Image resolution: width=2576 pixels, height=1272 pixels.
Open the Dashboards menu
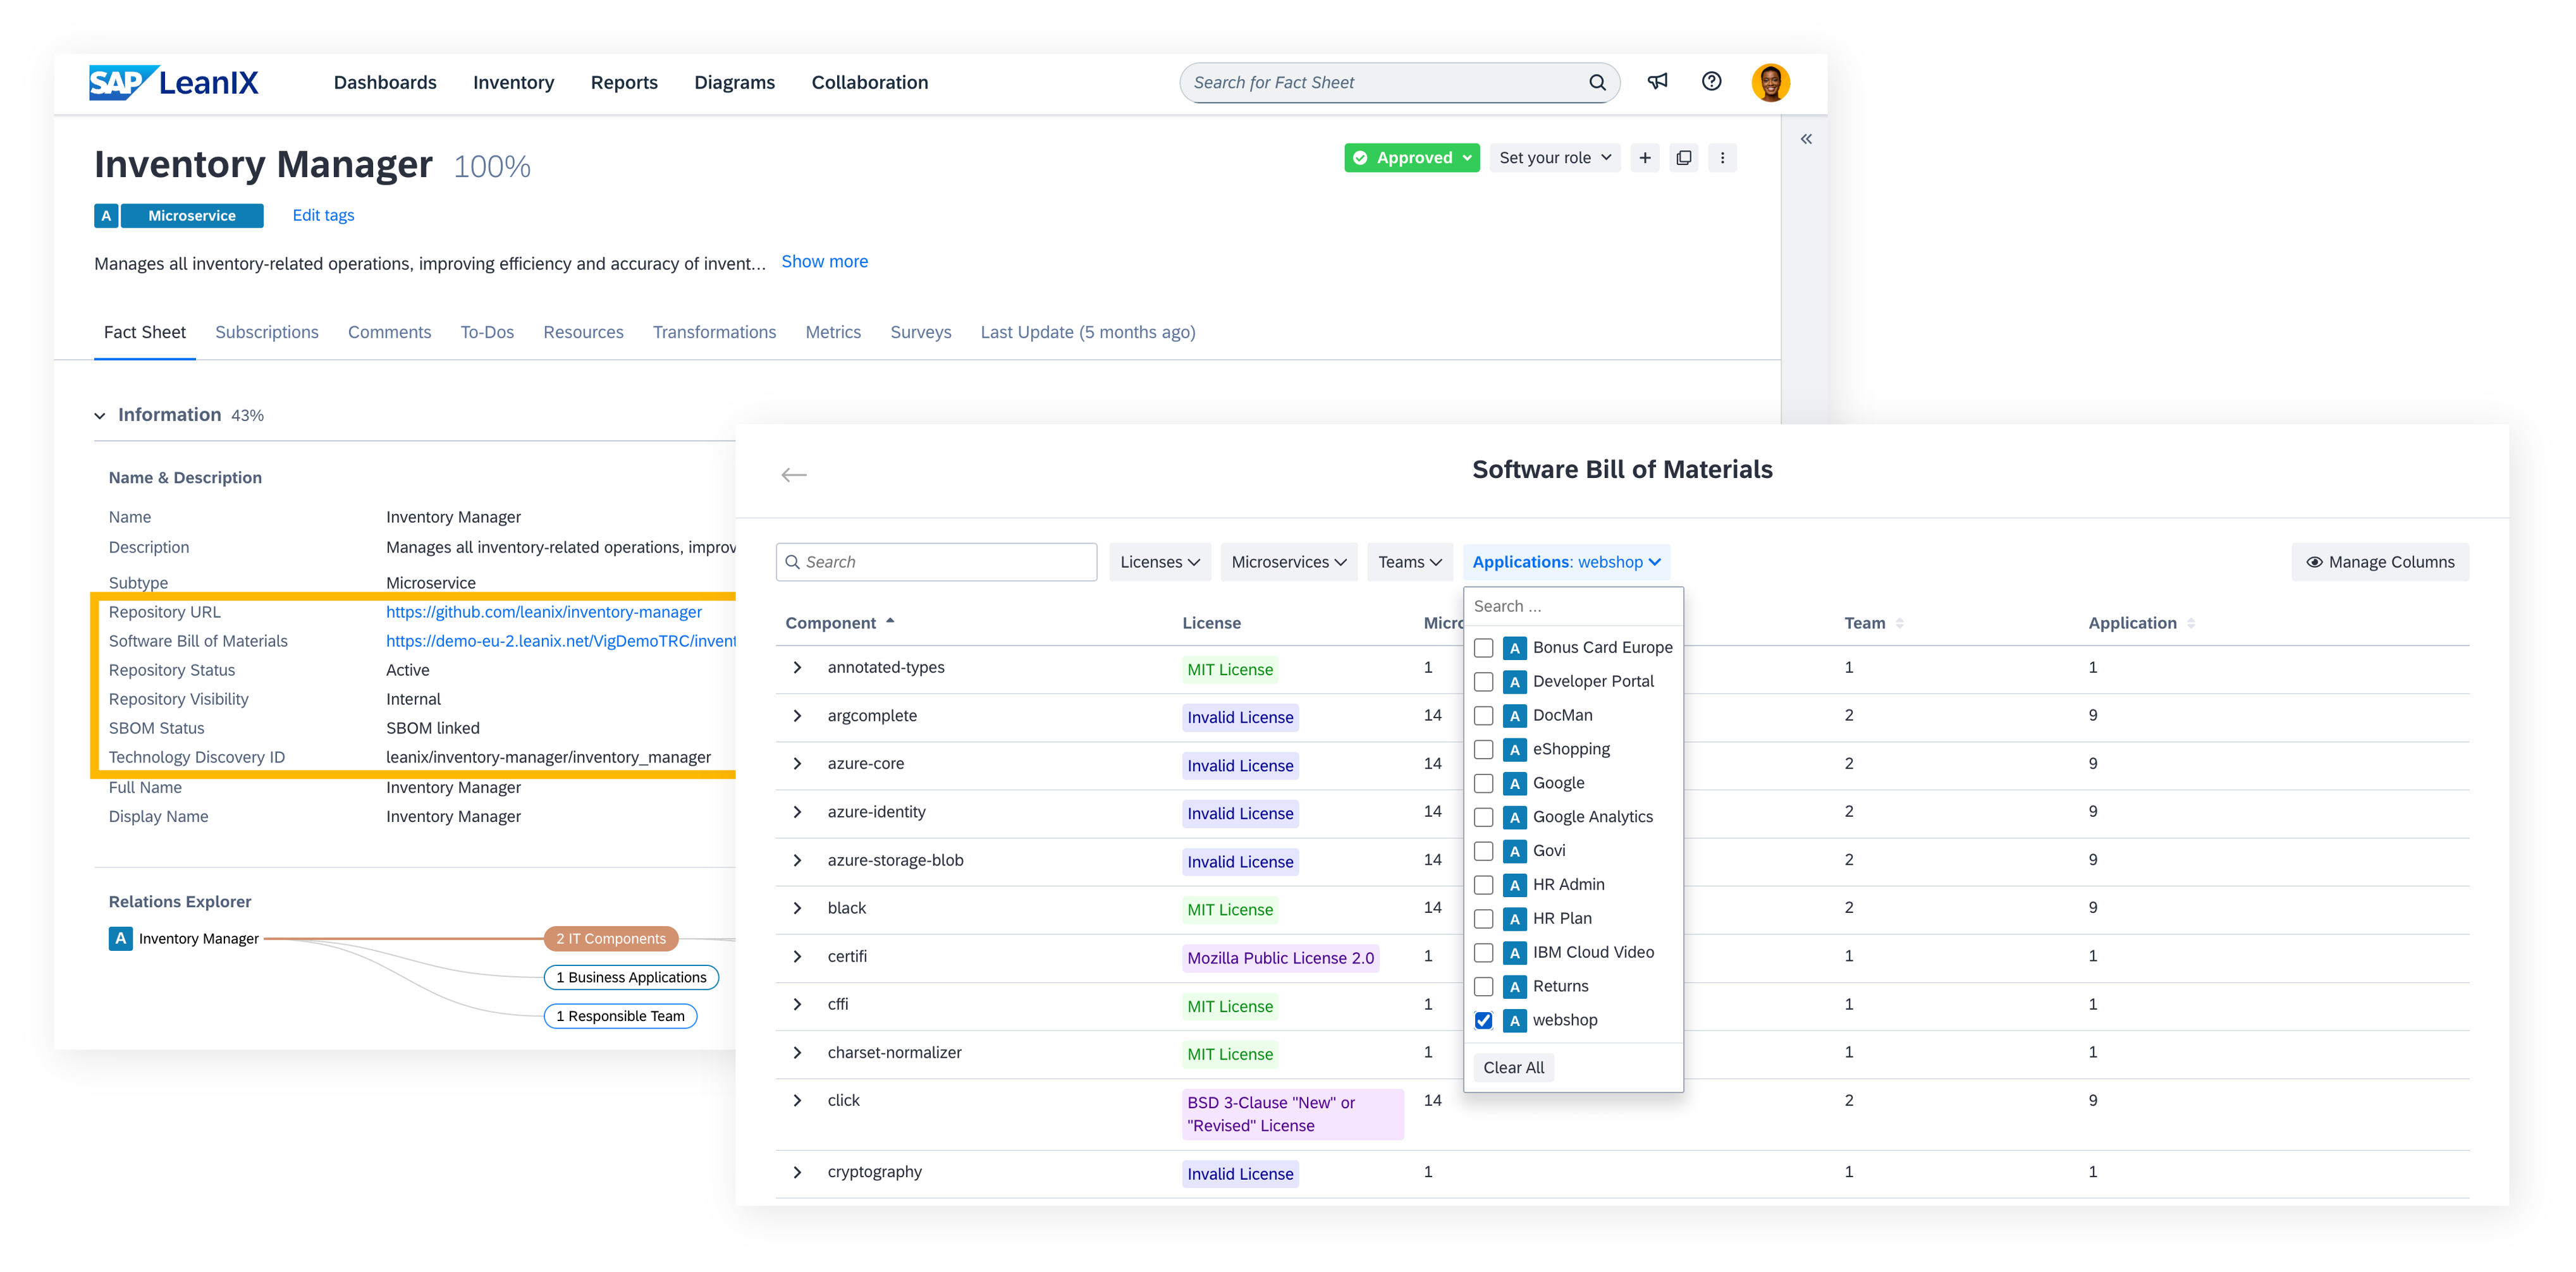385,83
